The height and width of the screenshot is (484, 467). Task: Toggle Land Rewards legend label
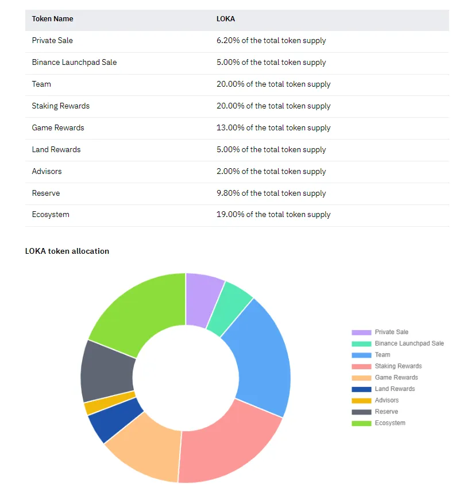point(395,389)
